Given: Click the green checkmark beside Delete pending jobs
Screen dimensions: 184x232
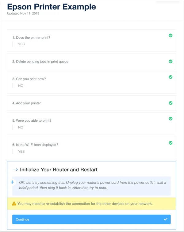Looking at the screenshot, I should coord(171,61).
